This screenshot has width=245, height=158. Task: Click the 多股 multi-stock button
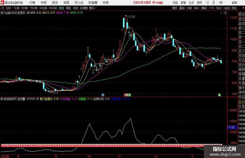[189, 8]
